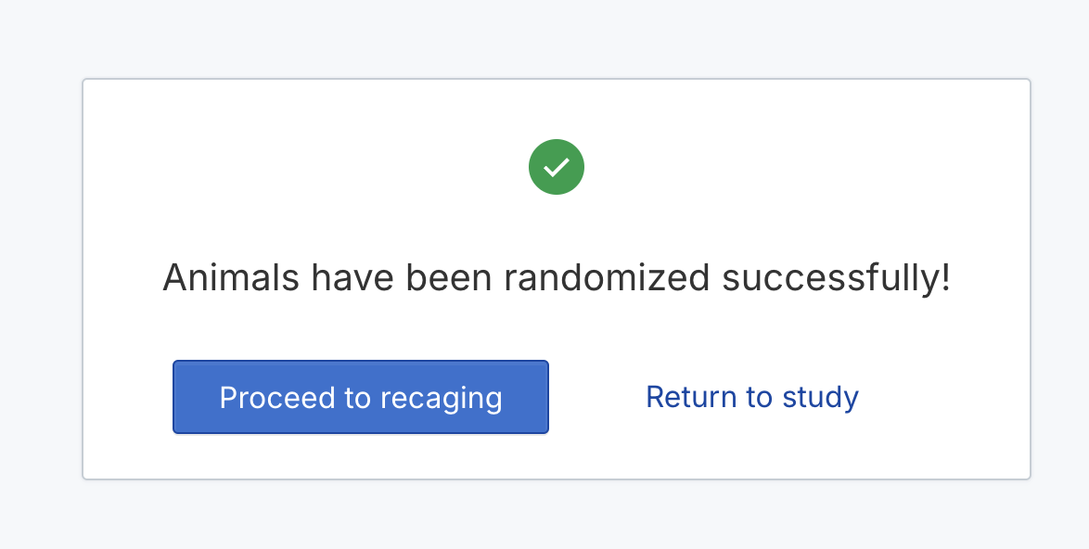Click the Proceed to recaging button
1089x549 pixels.
[x=361, y=397]
